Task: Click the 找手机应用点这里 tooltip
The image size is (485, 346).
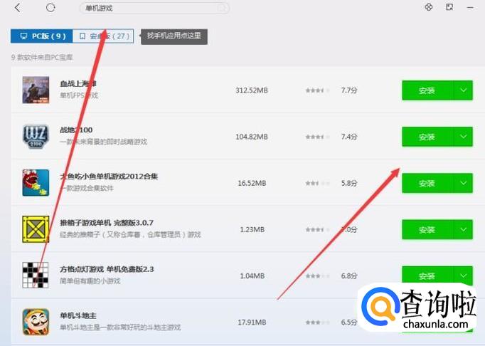Action: tap(174, 36)
